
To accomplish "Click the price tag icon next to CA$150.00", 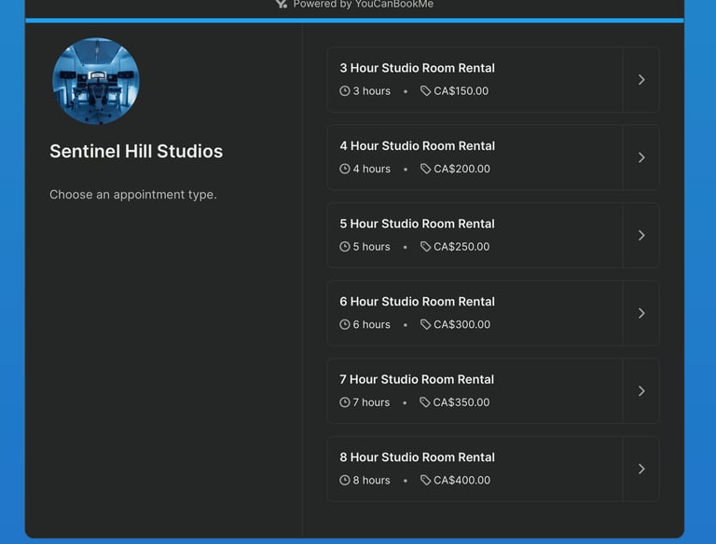I will [425, 90].
